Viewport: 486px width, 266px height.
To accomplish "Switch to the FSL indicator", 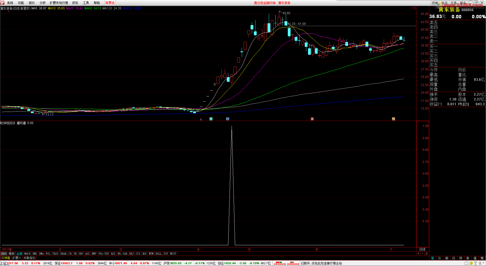I will point(48,254).
